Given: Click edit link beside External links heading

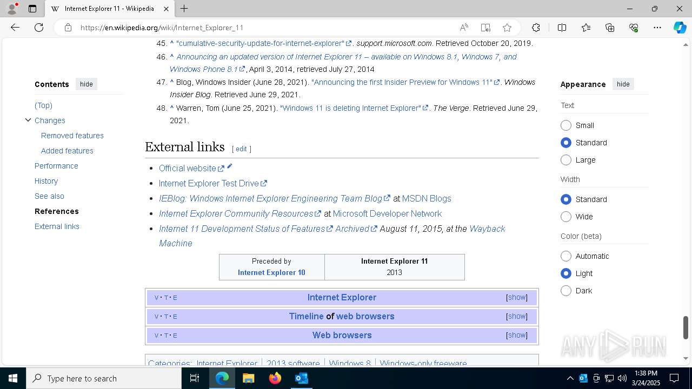Looking at the screenshot, I should tap(241, 149).
